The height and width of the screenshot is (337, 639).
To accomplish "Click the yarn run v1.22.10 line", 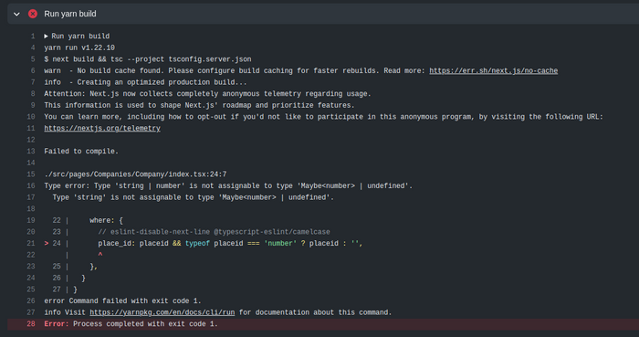I will (79, 47).
